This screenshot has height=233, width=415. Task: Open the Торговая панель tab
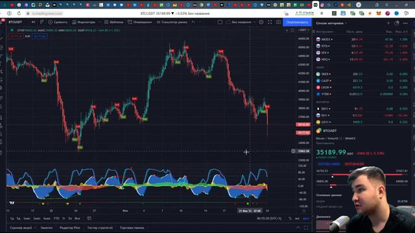coord(132,227)
